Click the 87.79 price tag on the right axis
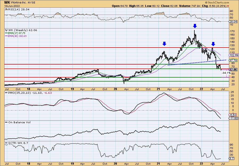This screenshot has width=239, height=166. tap(233, 60)
